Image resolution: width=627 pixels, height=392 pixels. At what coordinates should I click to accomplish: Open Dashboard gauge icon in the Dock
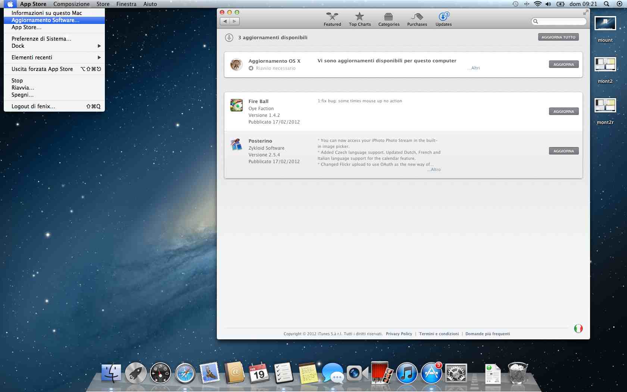click(x=160, y=373)
